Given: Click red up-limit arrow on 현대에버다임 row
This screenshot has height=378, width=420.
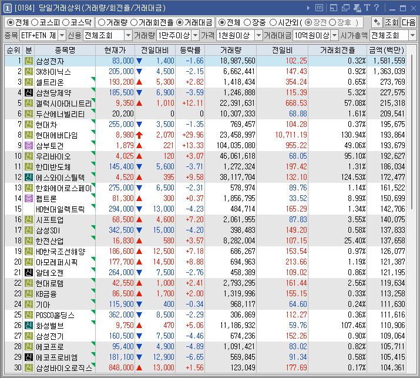Looking at the screenshot, I should [139, 135].
